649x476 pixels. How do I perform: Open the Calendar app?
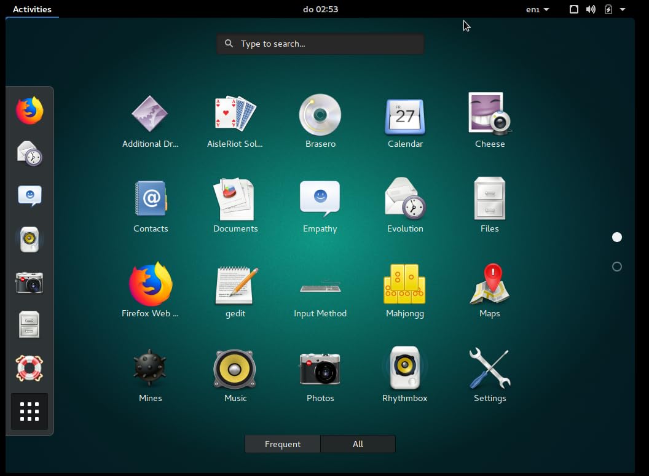pyautogui.click(x=405, y=122)
